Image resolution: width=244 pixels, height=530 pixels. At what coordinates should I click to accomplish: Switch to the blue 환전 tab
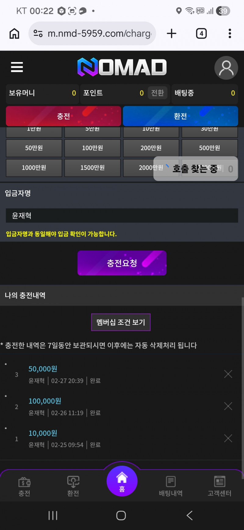point(180,116)
